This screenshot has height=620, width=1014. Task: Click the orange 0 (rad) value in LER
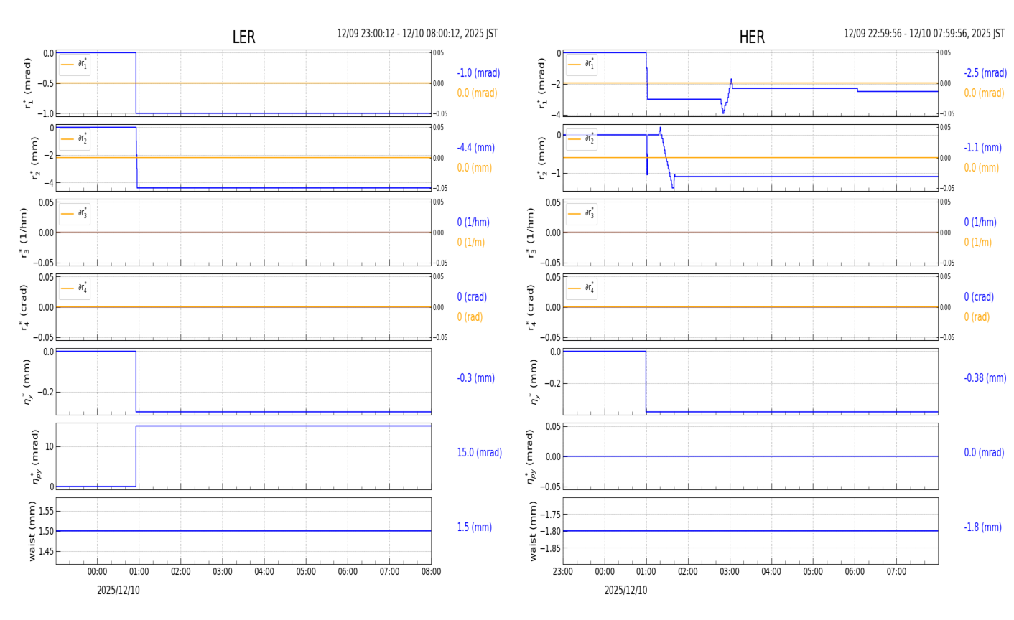click(x=470, y=317)
